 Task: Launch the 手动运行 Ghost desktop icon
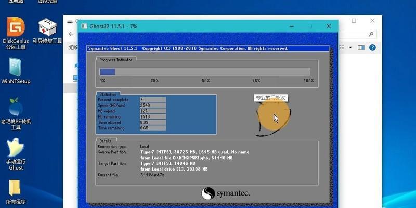tap(16, 154)
